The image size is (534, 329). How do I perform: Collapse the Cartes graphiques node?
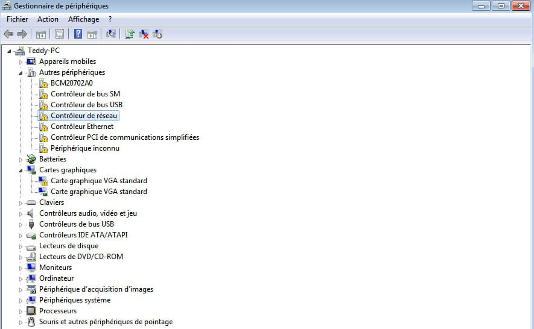21,171
